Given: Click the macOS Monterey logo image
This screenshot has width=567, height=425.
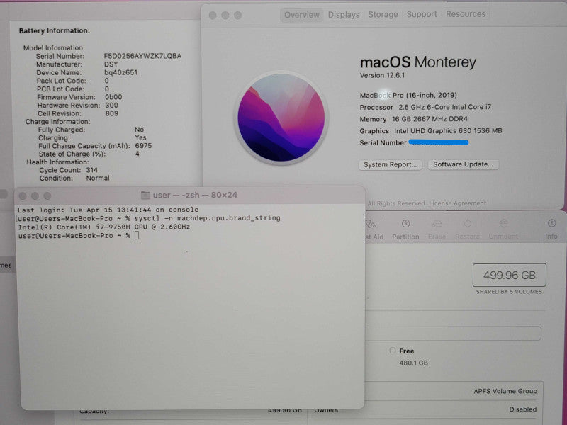Looking at the screenshot, I should pos(281,118).
